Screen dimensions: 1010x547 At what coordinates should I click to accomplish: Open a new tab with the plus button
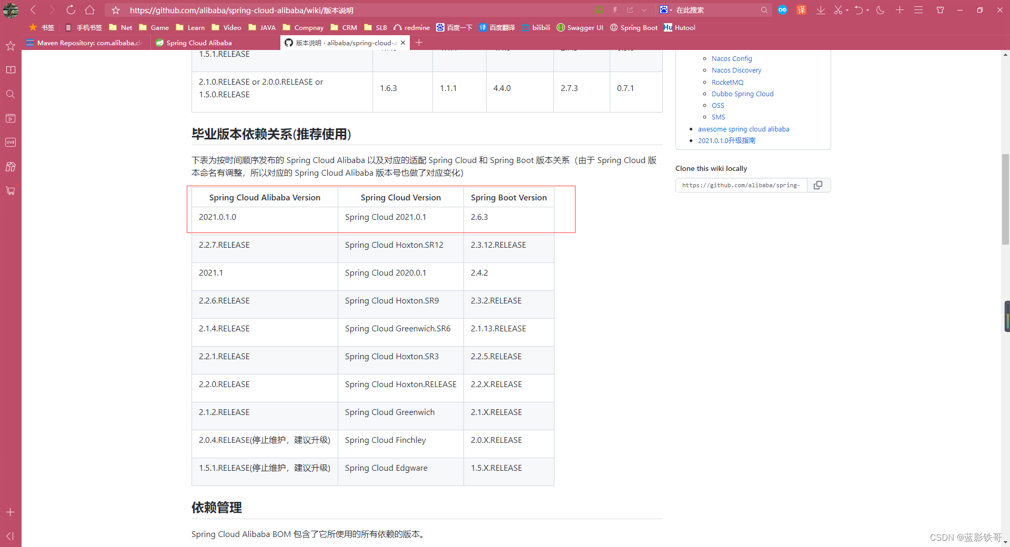tap(419, 43)
